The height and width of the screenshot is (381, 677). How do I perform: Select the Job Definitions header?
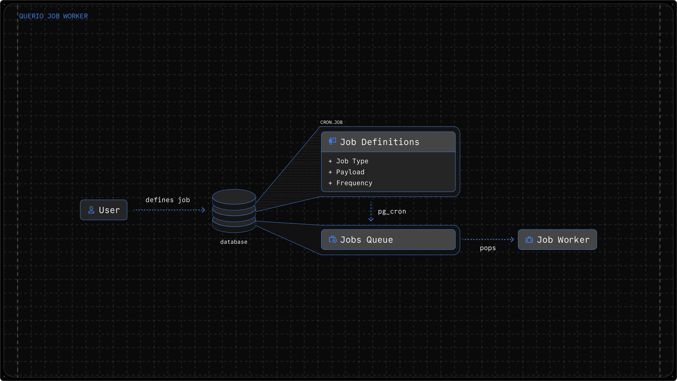(x=388, y=142)
